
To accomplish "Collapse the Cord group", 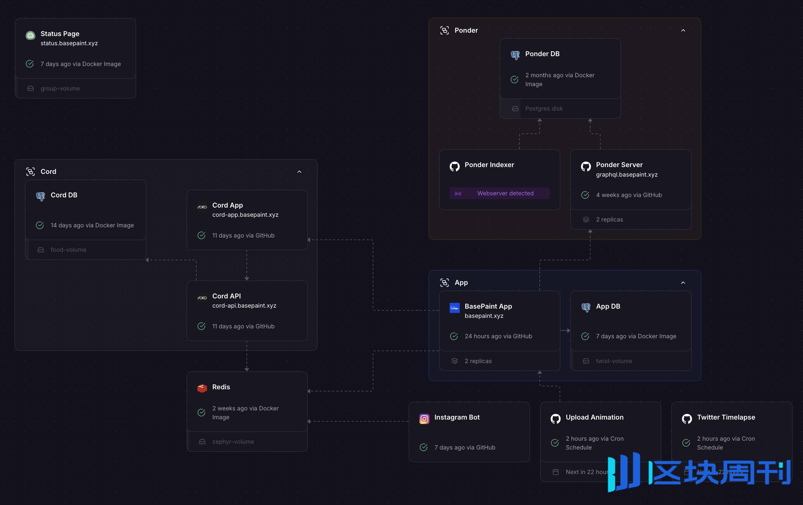I will pos(299,172).
